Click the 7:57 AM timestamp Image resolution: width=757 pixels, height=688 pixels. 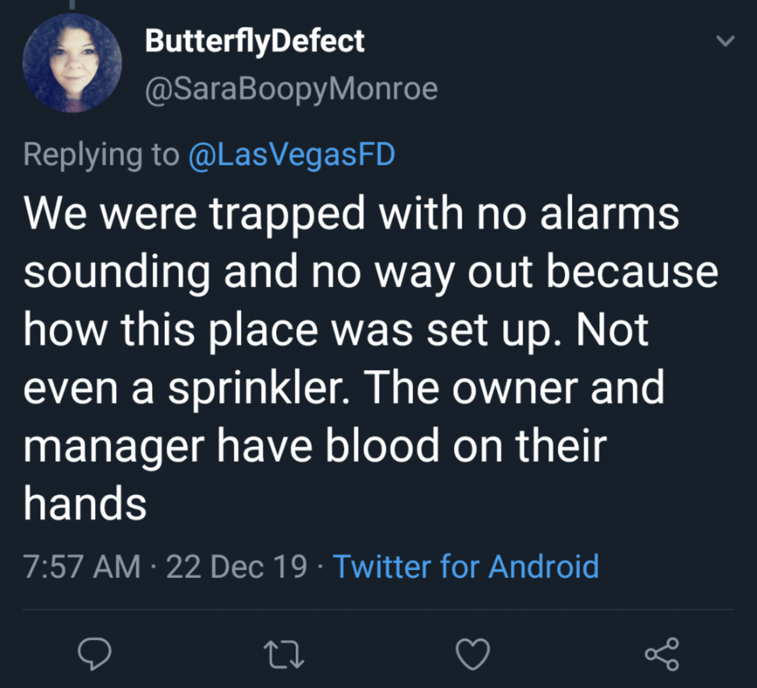pyautogui.click(x=82, y=566)
